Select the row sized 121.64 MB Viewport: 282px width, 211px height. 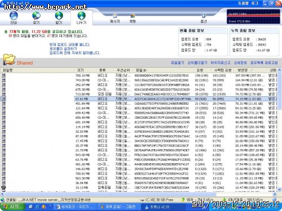[x=139, y=108]
